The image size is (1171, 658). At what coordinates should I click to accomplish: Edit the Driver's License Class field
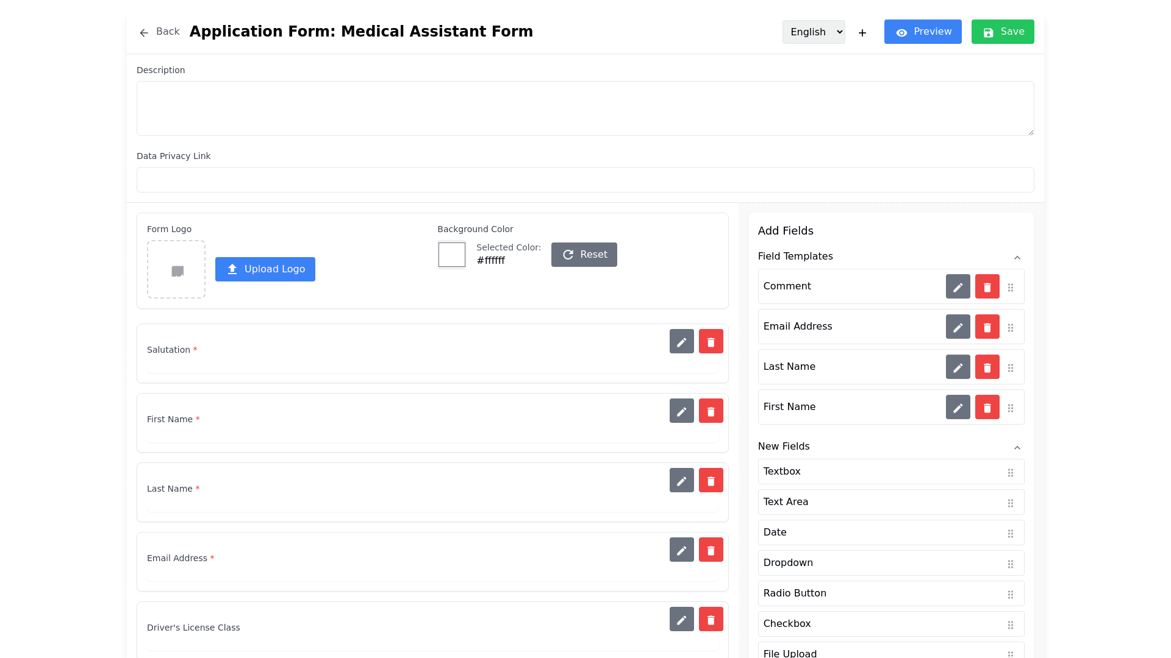(x=681, y=620)
